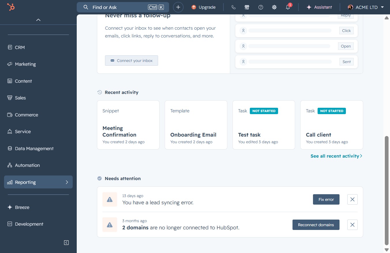390x253 pixels.
Task: Open Marketing in the sidebar
Action: pos(38,64)
